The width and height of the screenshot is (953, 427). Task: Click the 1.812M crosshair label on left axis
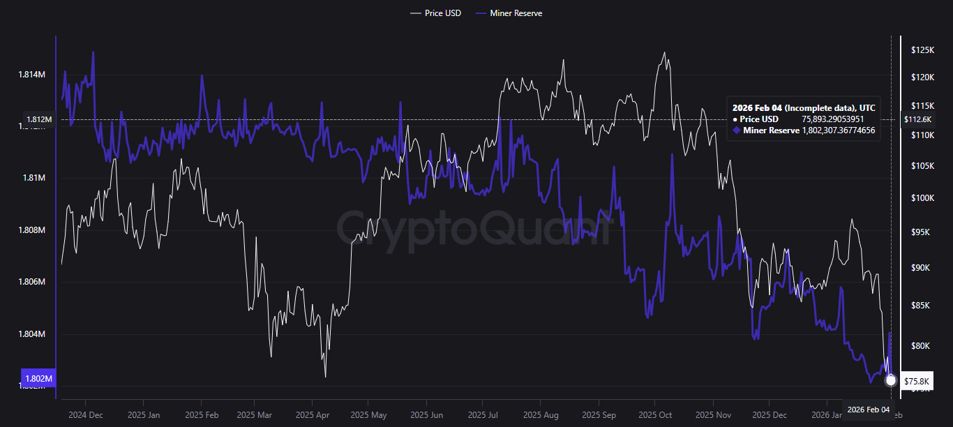[40, 119]
